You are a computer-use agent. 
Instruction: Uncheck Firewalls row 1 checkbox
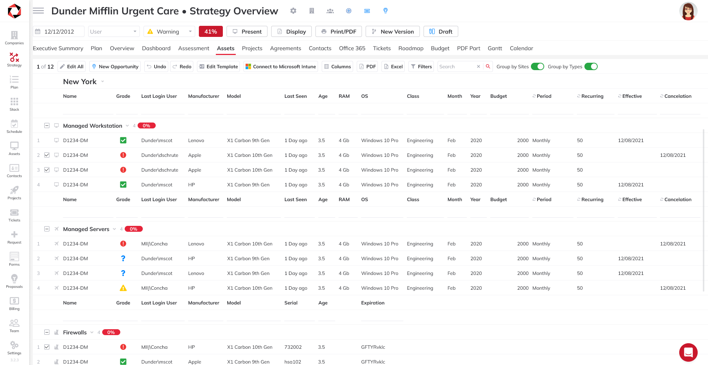(47, 347)
